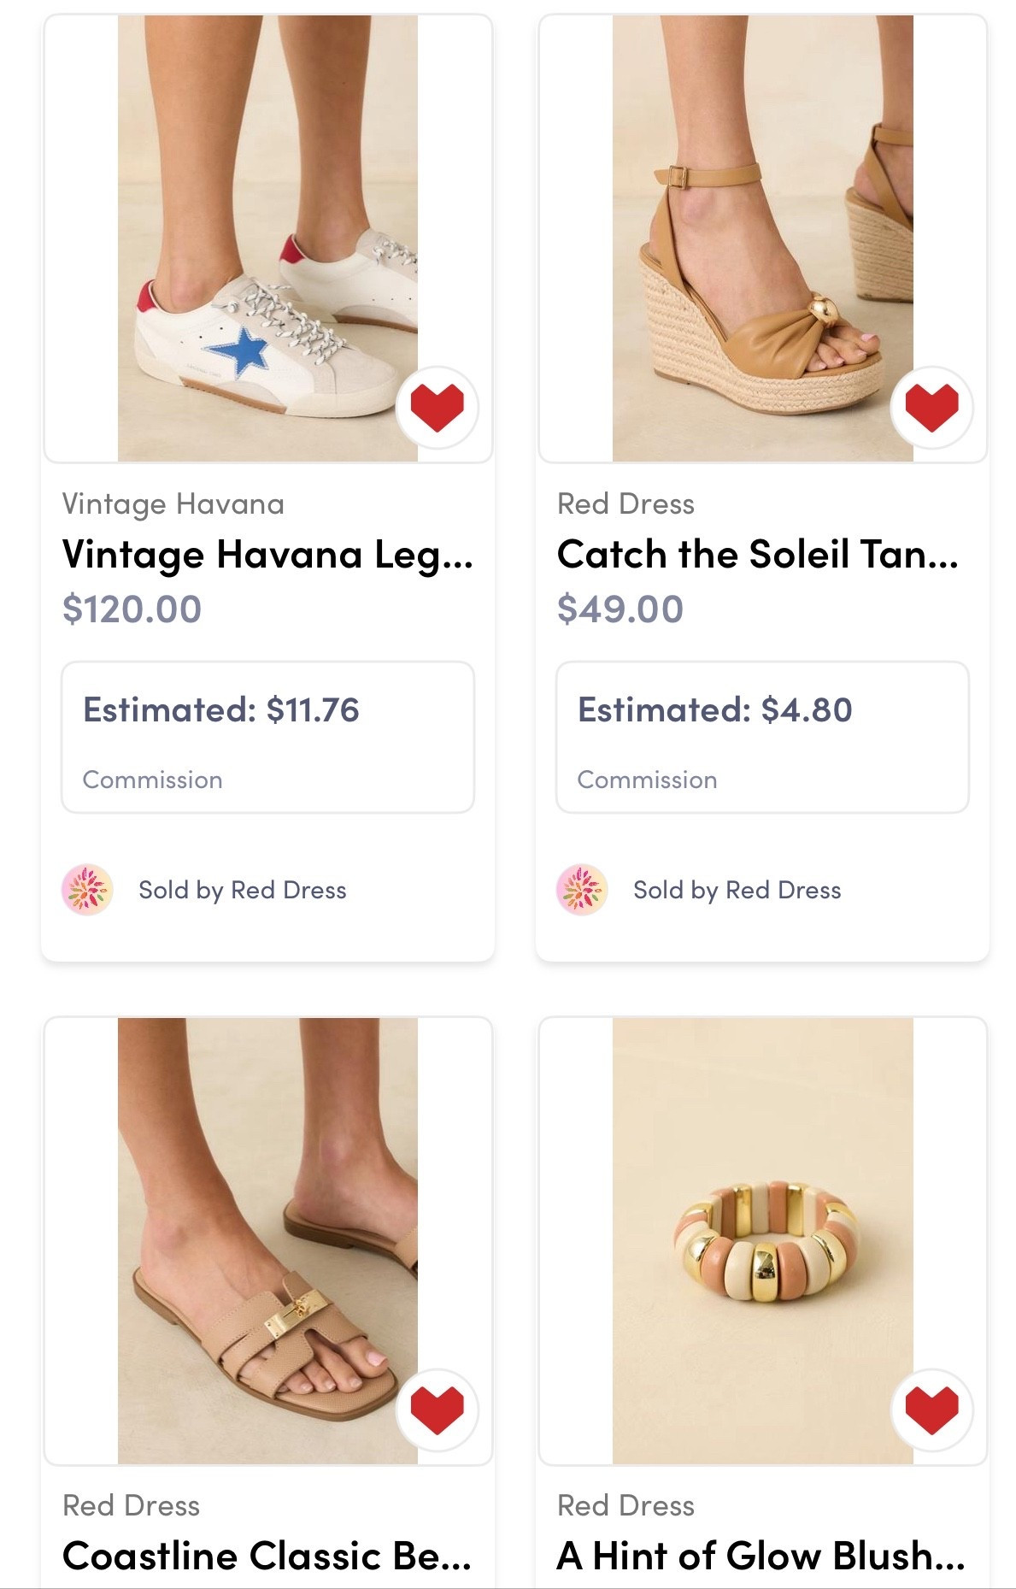Open Vintage Havana Leg... product title
1016x1589 pixels.
[267, 555]
